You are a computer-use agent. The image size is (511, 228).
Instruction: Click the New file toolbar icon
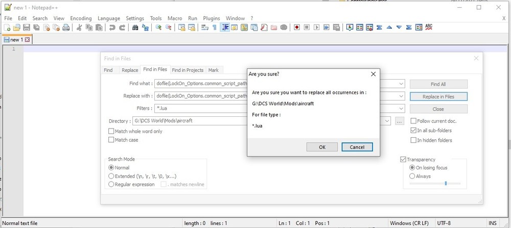[7, 28]
